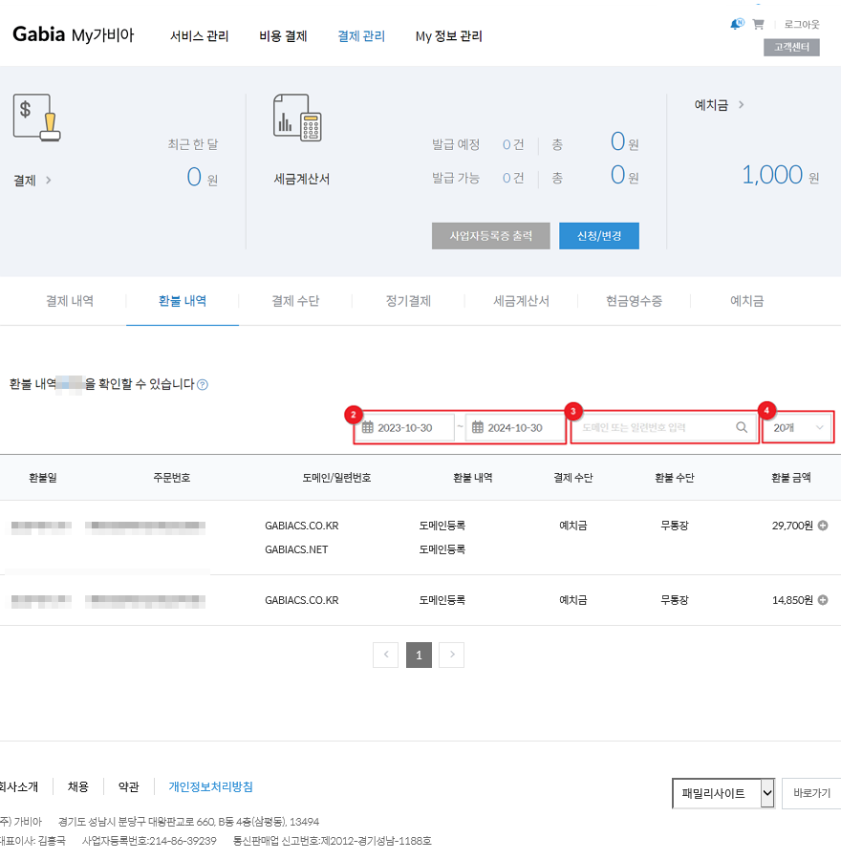The width and height of the screenshot is (841, 860).
Task: Click the 신청/변경 button
Action: (599, 236)
